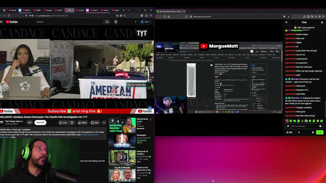This screenshot has width=326, height=183.
Task: Start voice search with the microphone icon
Action: [x=116, y=22]
